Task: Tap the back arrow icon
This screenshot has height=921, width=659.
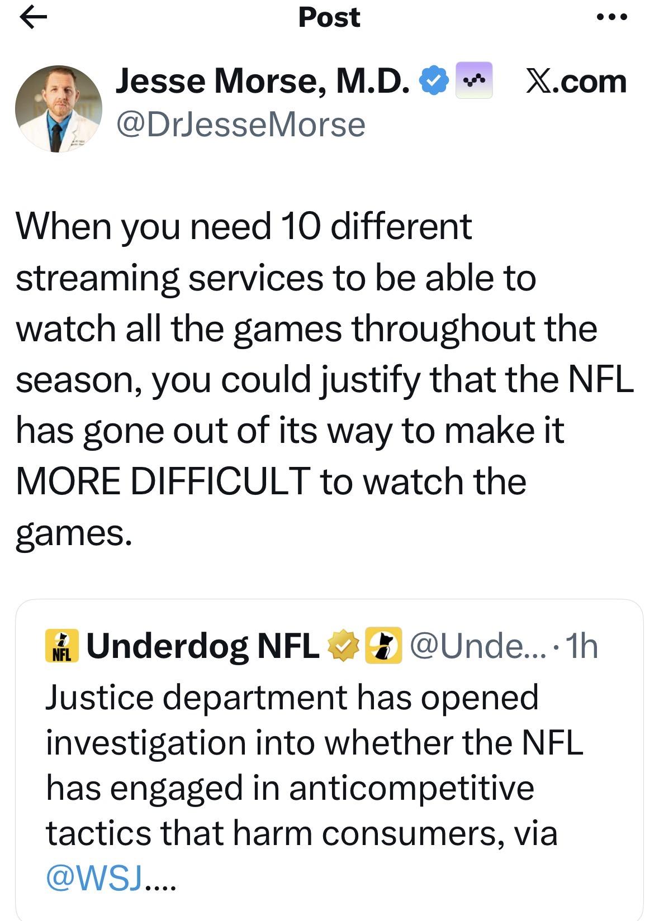Action: tap(33, 18)
